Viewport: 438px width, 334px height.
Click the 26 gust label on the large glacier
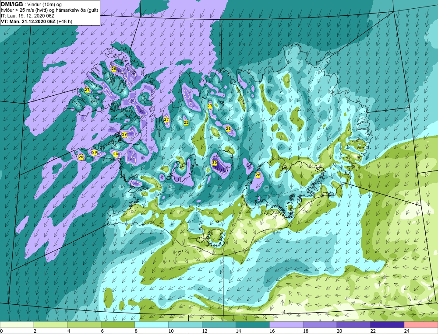[258, 175]
